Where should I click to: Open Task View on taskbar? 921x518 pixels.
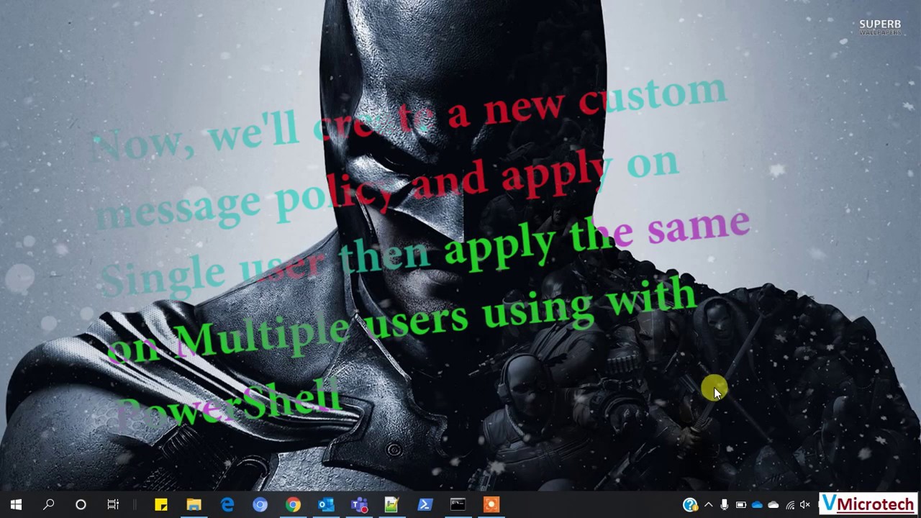pos(113,505)
